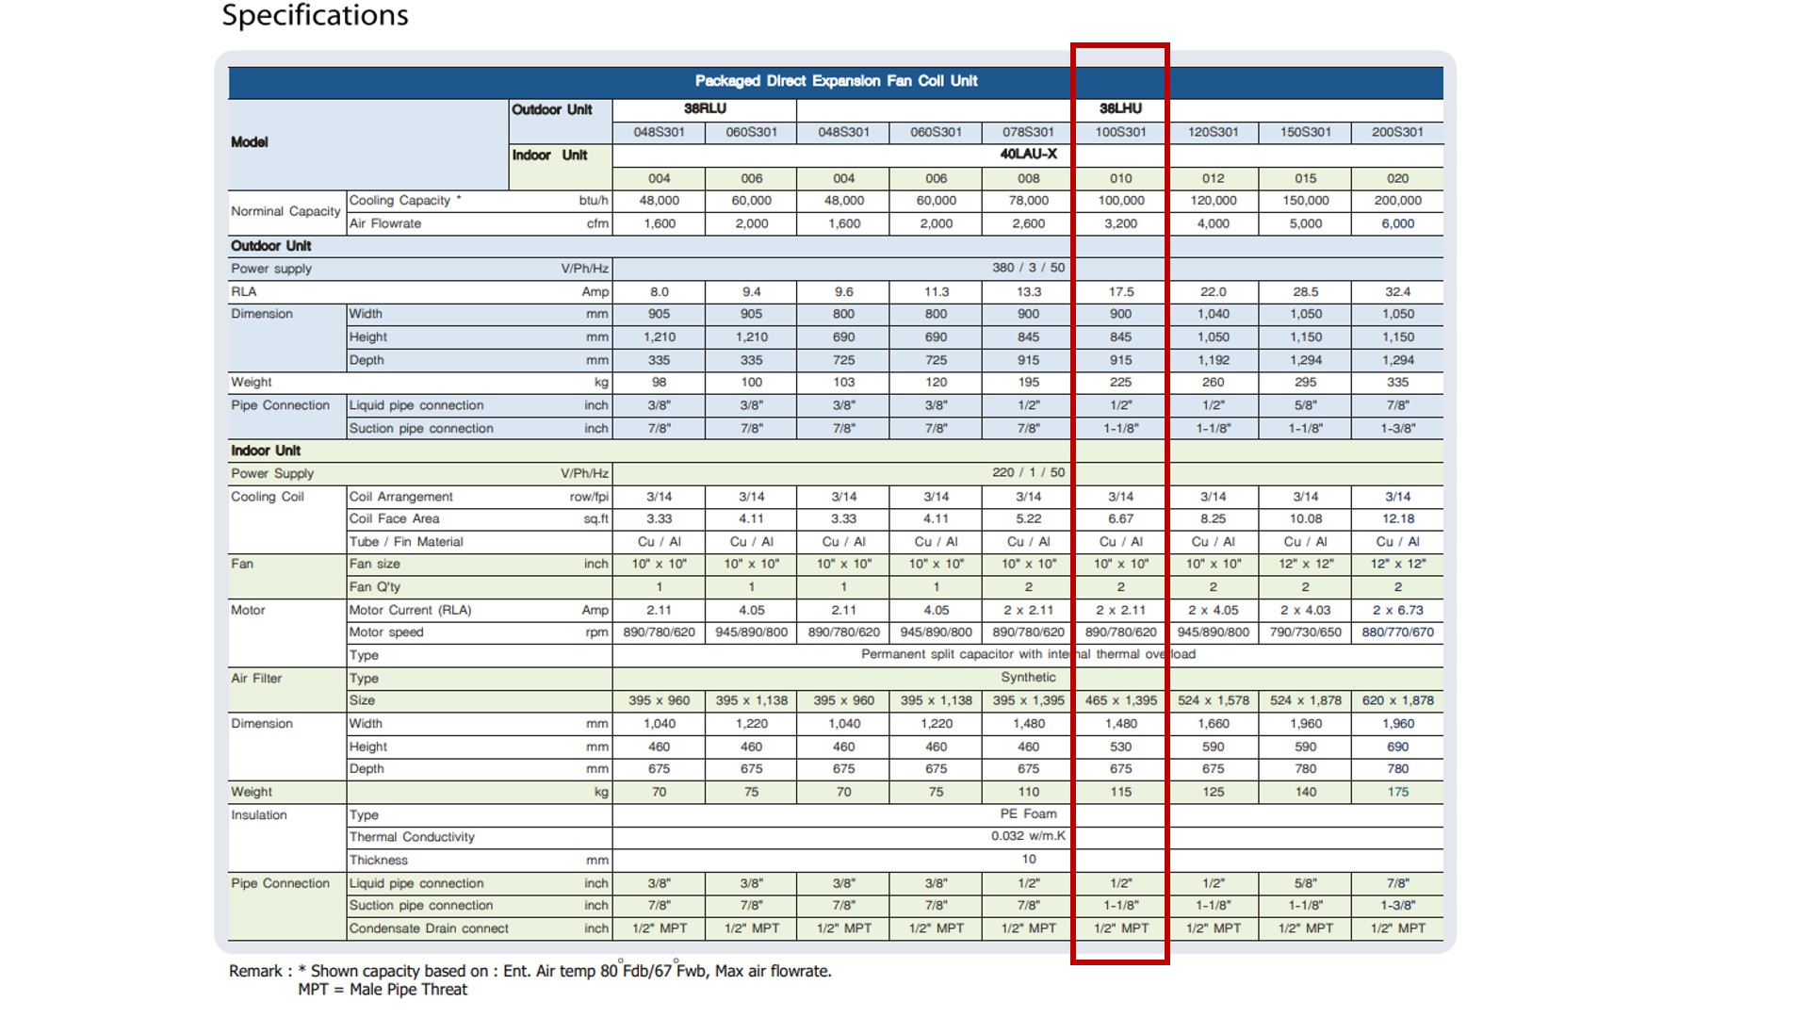Select the "225" kg outdoor weight value
Screen dimensions: 1809x1018
(x=1120, y=382)
